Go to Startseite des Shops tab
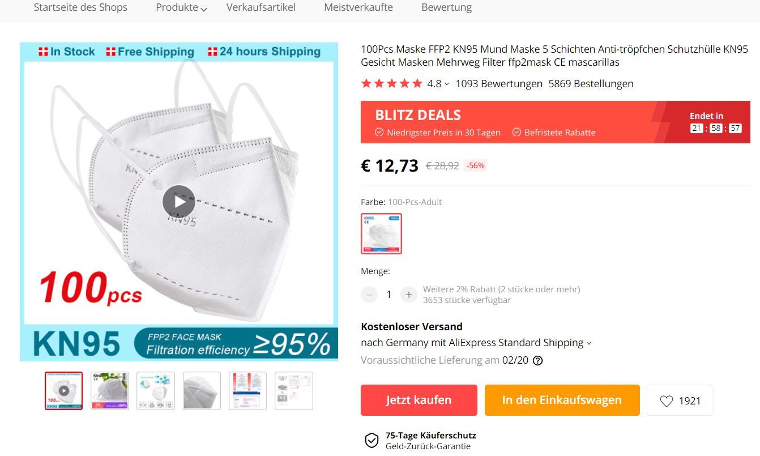The height and width of the screenshot is (456, 760). (x=80, y=7)
